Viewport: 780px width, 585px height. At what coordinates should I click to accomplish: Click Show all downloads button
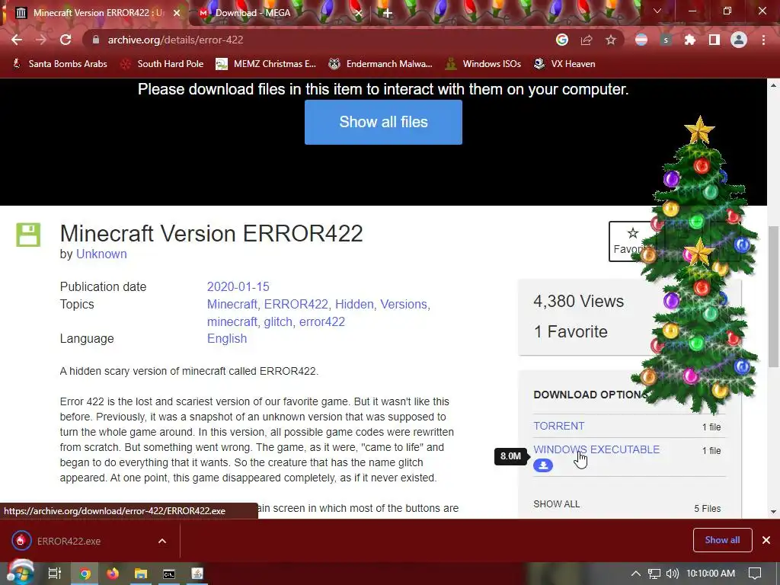[722, 540]
